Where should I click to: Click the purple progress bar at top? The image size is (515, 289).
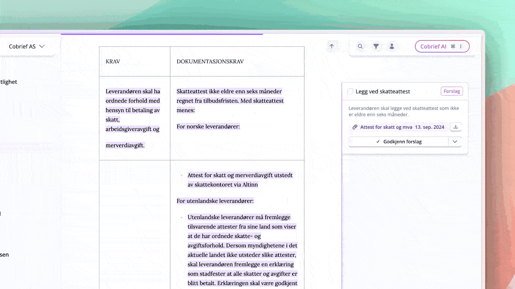click(x=161, y=34)
